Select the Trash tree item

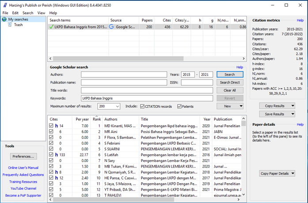coord(18,25)
